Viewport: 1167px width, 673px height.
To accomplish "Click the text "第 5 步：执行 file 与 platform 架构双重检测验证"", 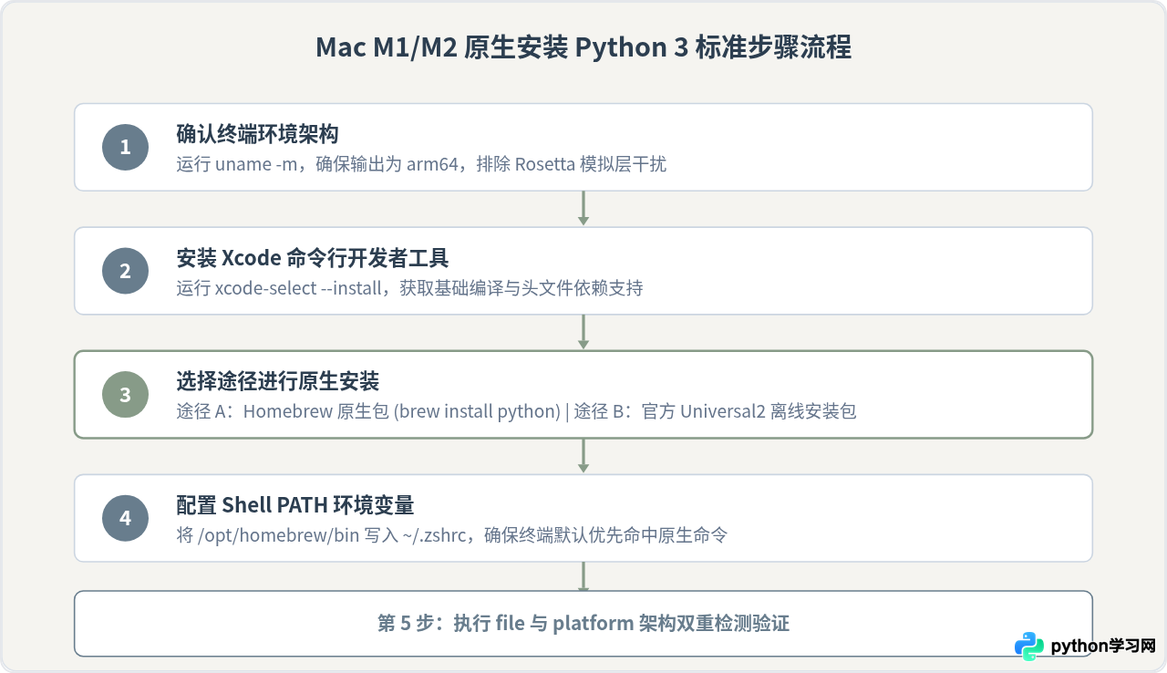I will pyautogui.click(x=583, y=624).
